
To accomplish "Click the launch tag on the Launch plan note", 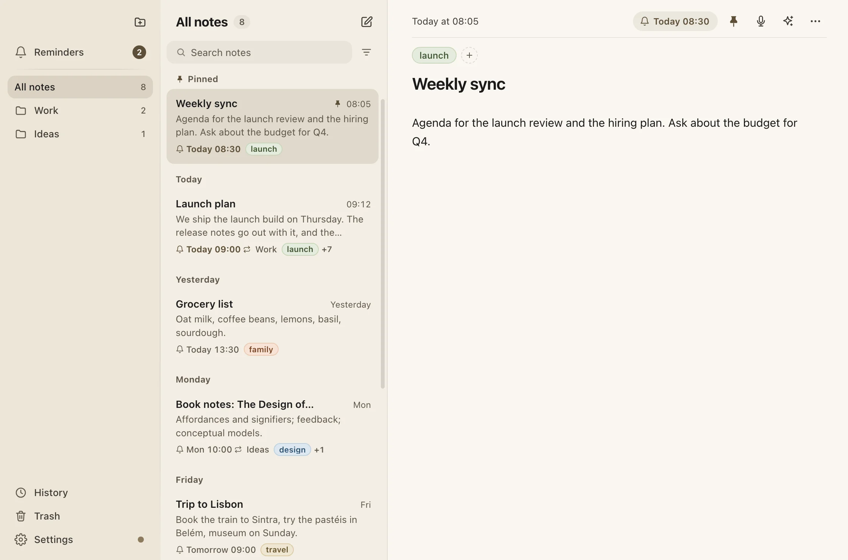I will 300,249.
